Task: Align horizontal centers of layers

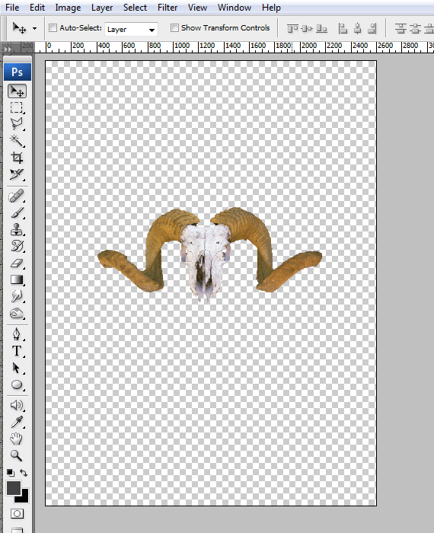Action: click(x=358, y=29)
